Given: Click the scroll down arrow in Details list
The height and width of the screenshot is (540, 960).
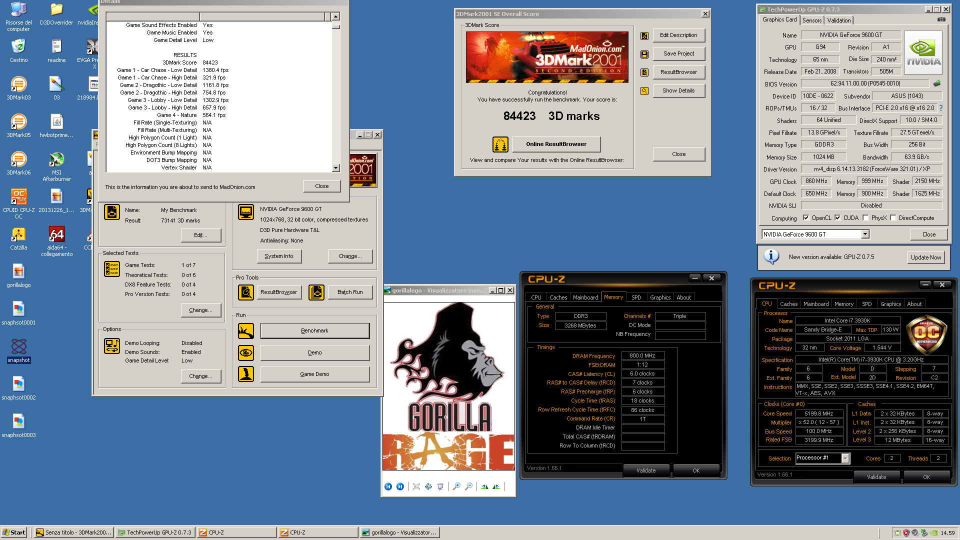Looking at the screenshot, I should point(335,168).
